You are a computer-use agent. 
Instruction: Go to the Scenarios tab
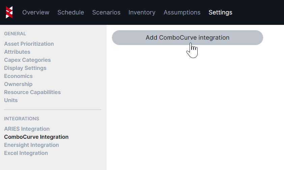(106, 12)
